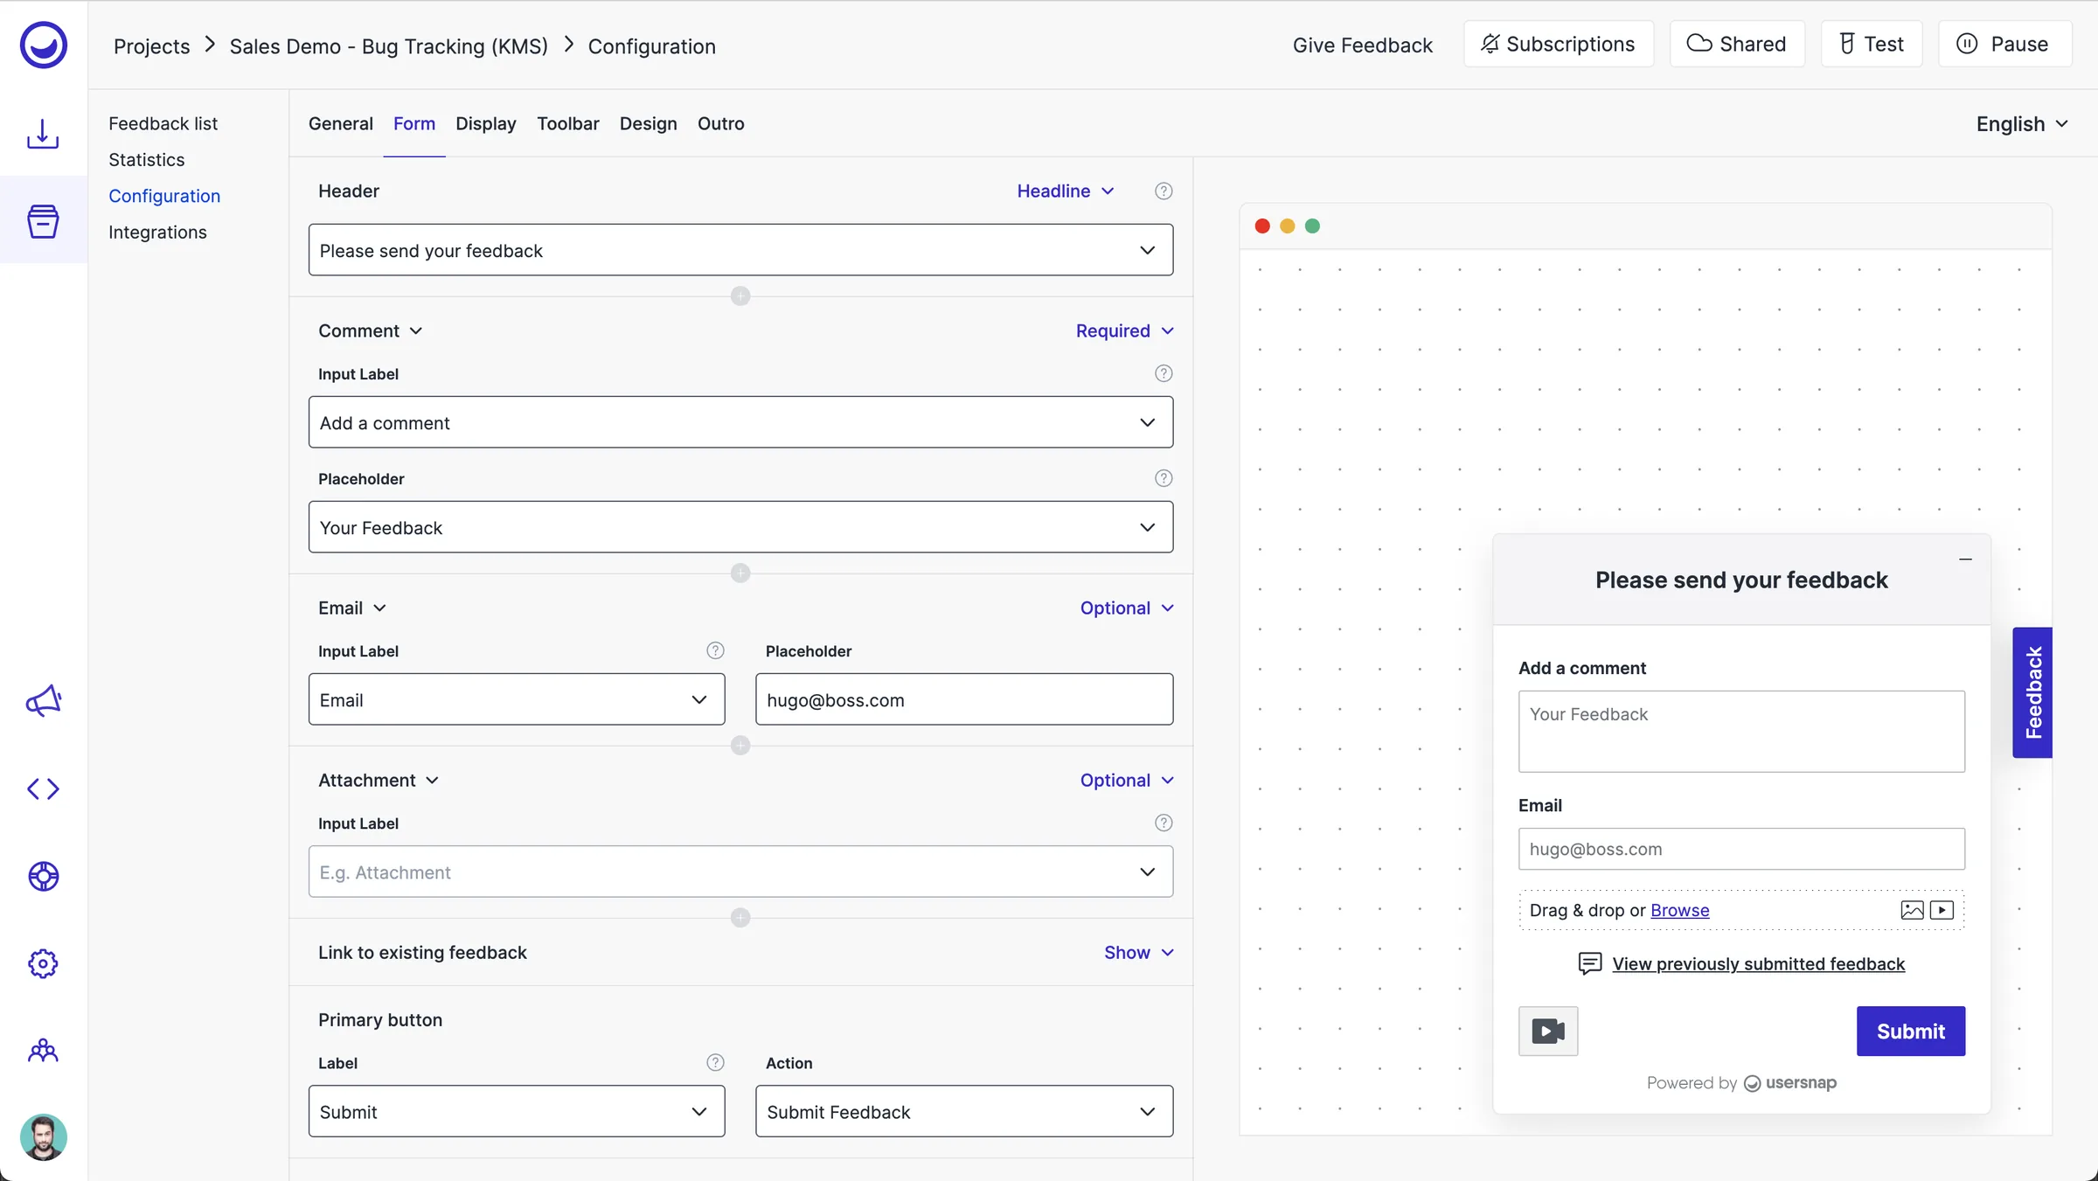Click Primary button Label help icon
2098x1181 pixels.
[715, 1062]
